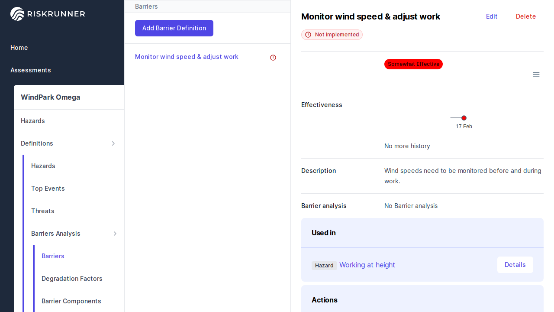Open the Definitions section
The width and height of the screenshot is (554, 312).
[37, 143]
